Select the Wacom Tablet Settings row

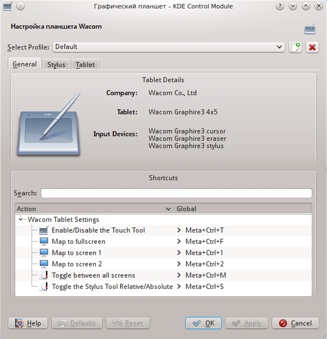click(x=163, y=220)
